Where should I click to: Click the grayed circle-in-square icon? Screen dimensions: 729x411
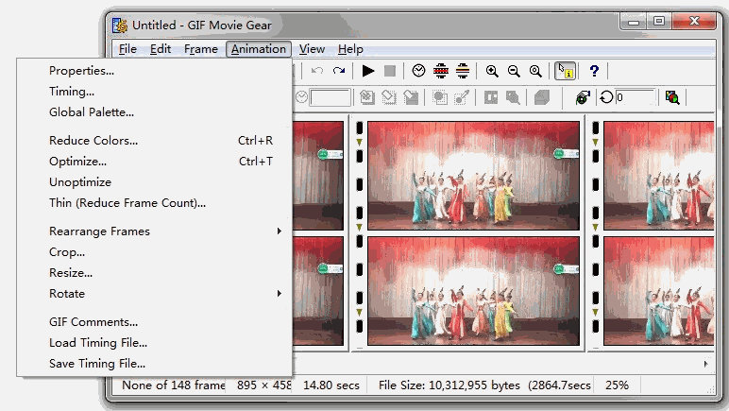pos(440,97)
